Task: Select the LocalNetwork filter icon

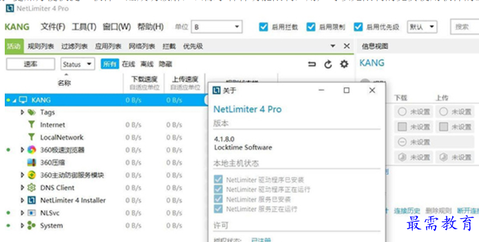Action: tap(32, 137)
